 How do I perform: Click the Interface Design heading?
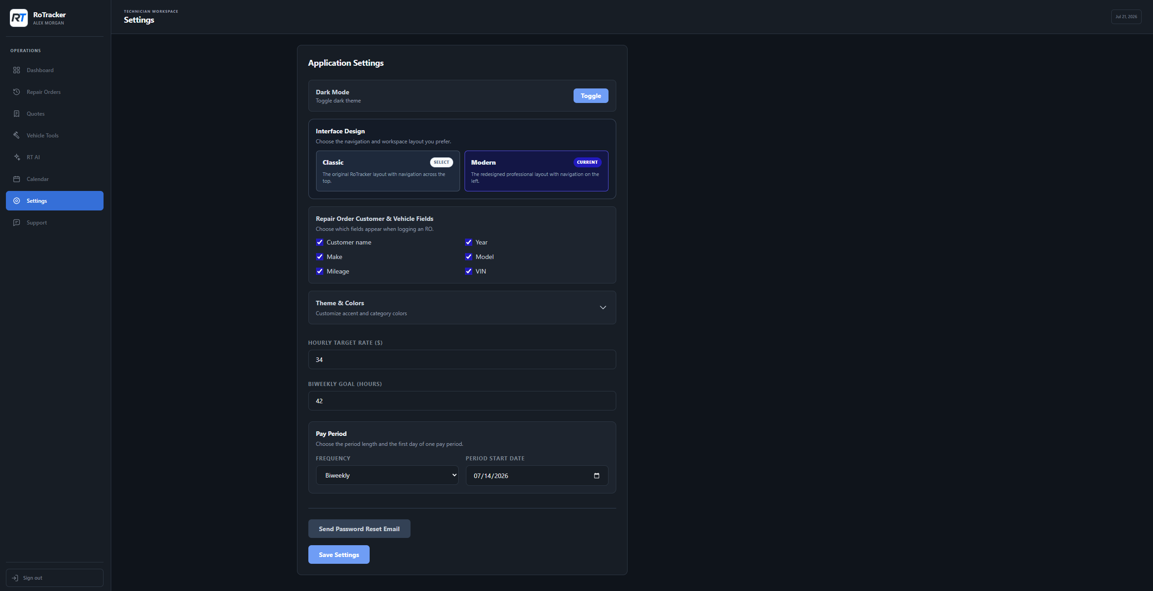click(x=341, y=131)
